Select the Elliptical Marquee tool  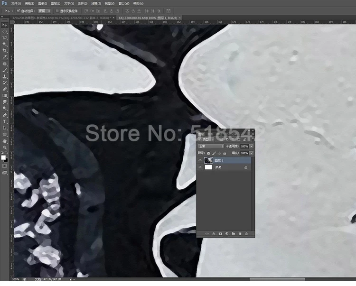click(5, 31)
